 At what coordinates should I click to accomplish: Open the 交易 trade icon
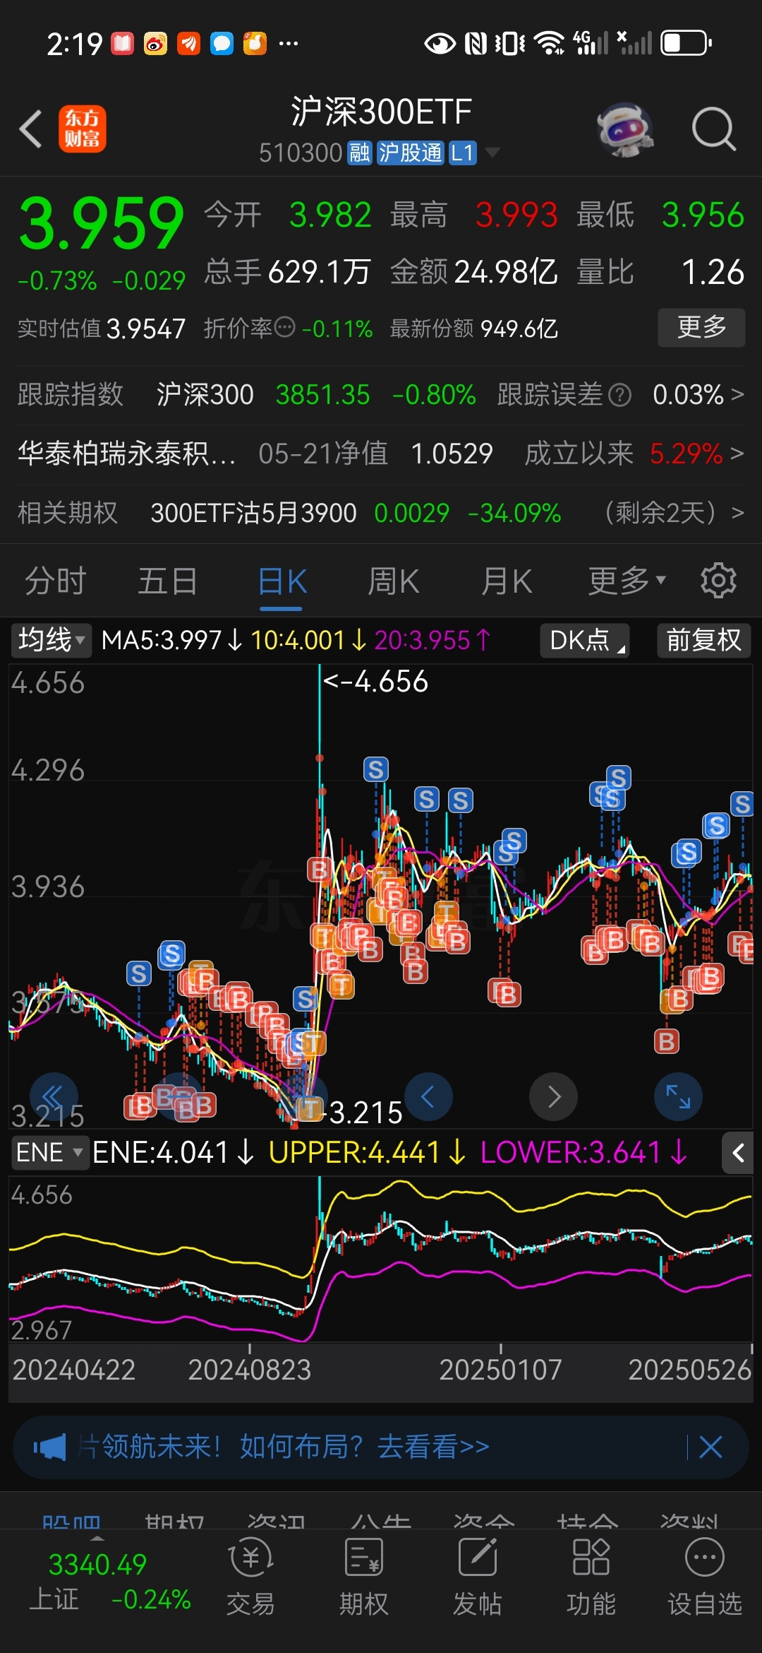(250, 1577)
